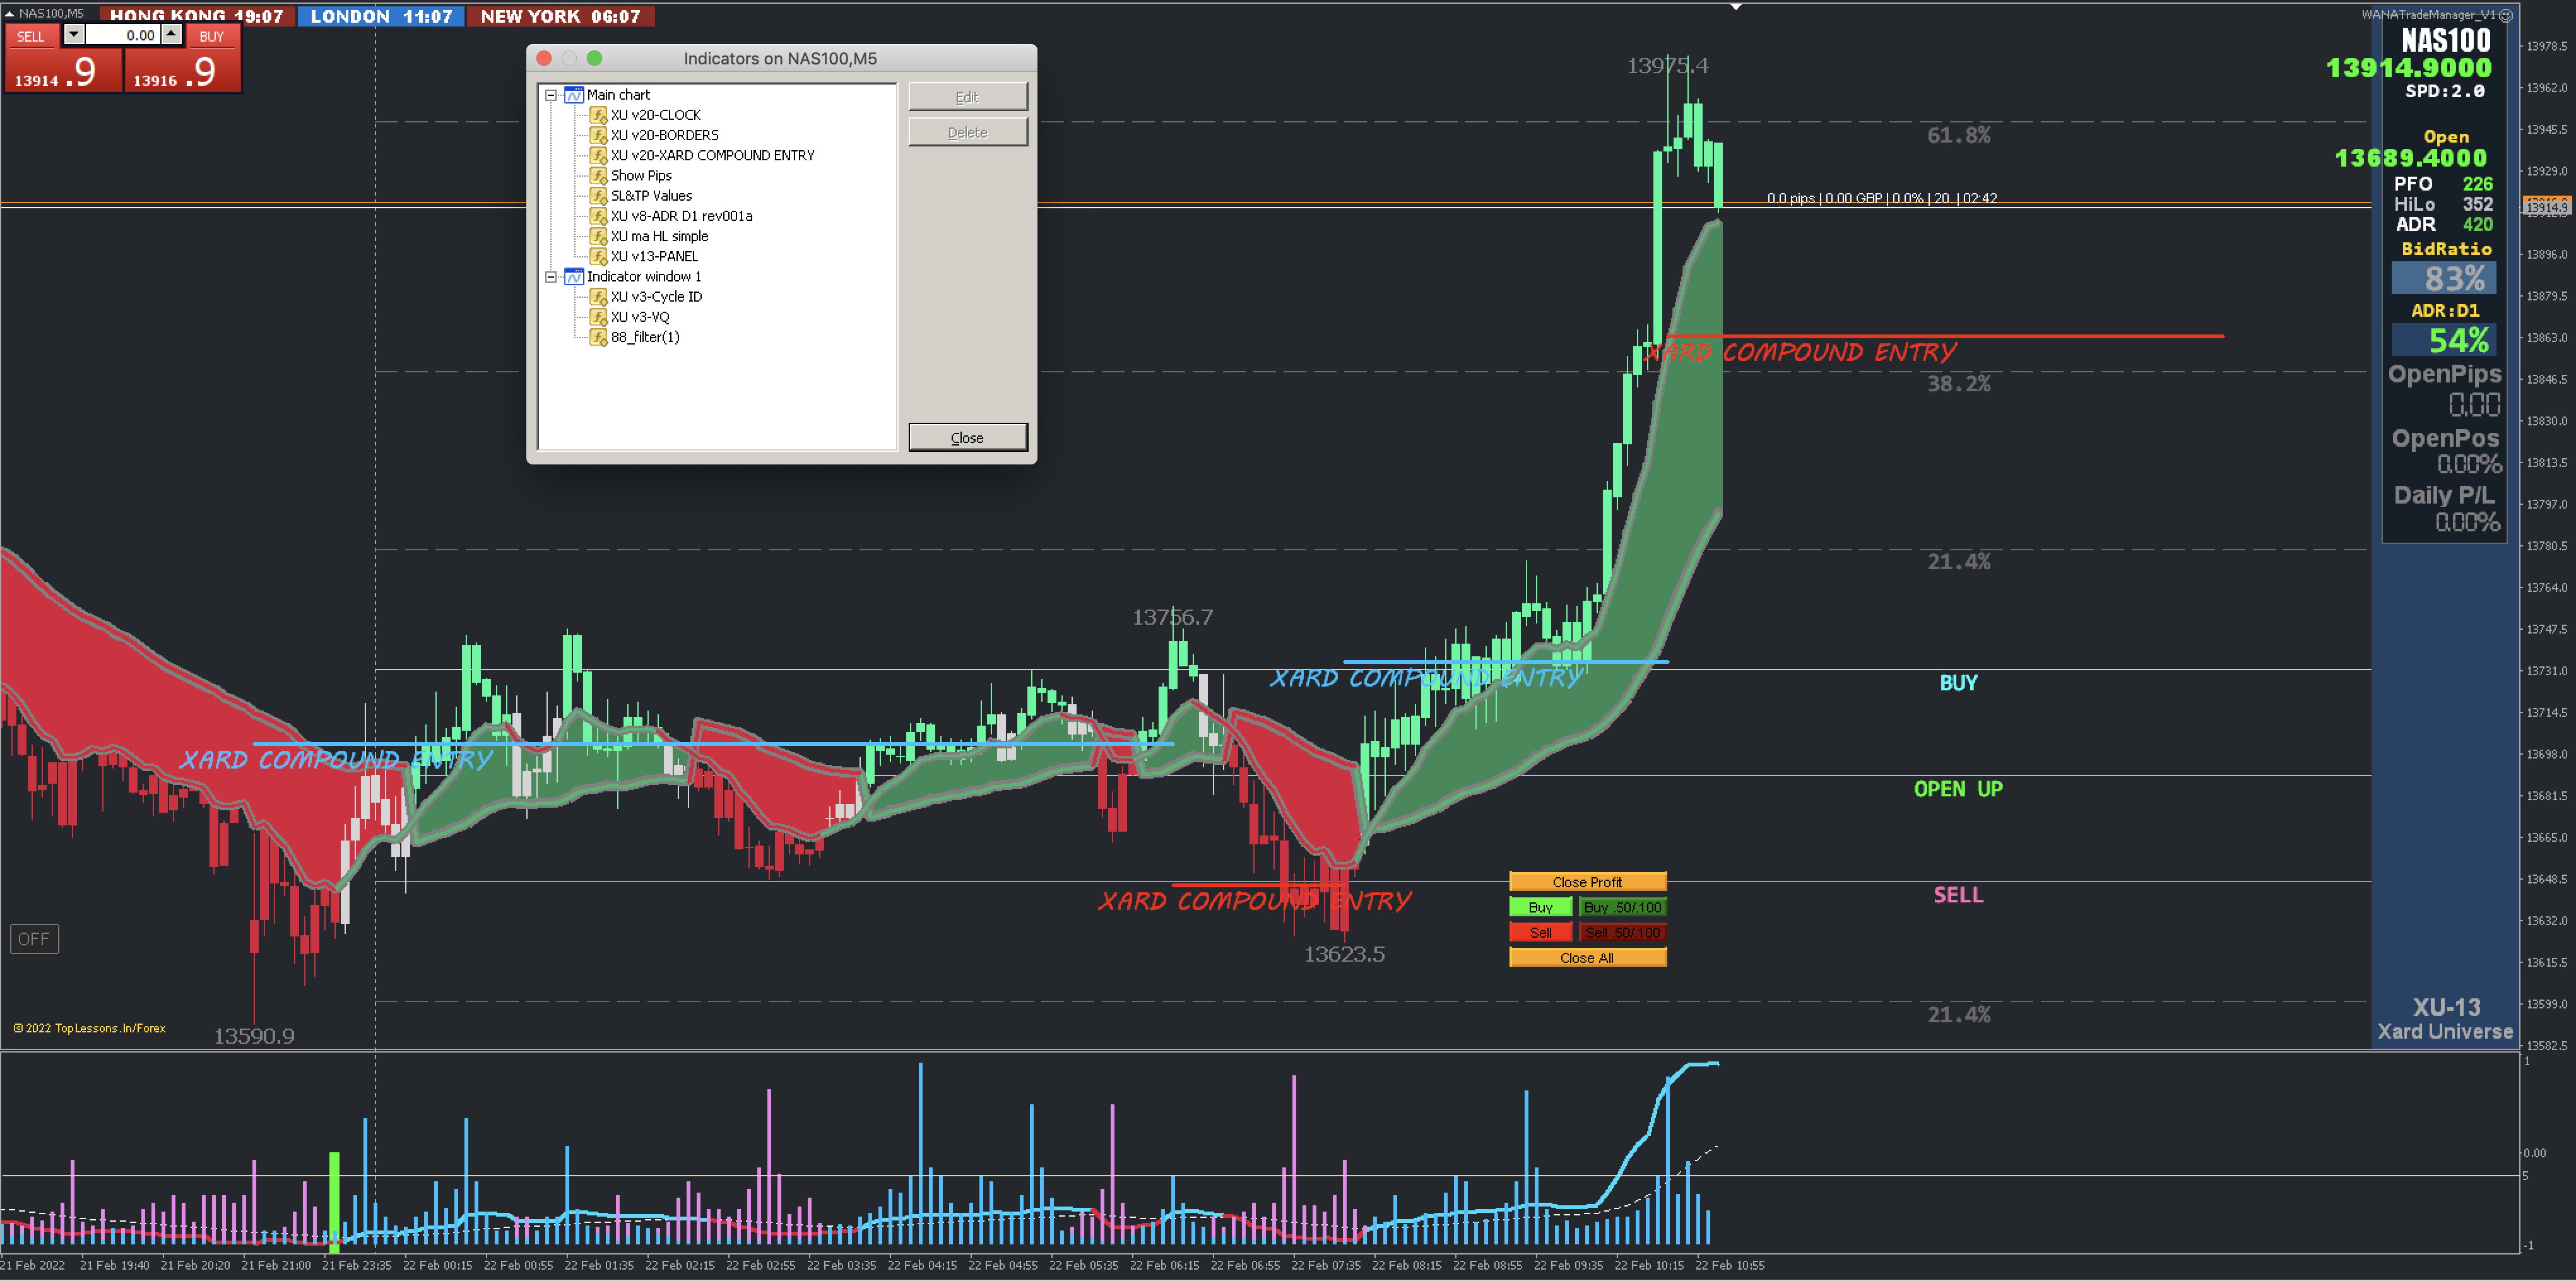The image size is (2576, 1281).
Task: Click the XU v13-PANEL indicator icon
Action: tap(598, 257)
